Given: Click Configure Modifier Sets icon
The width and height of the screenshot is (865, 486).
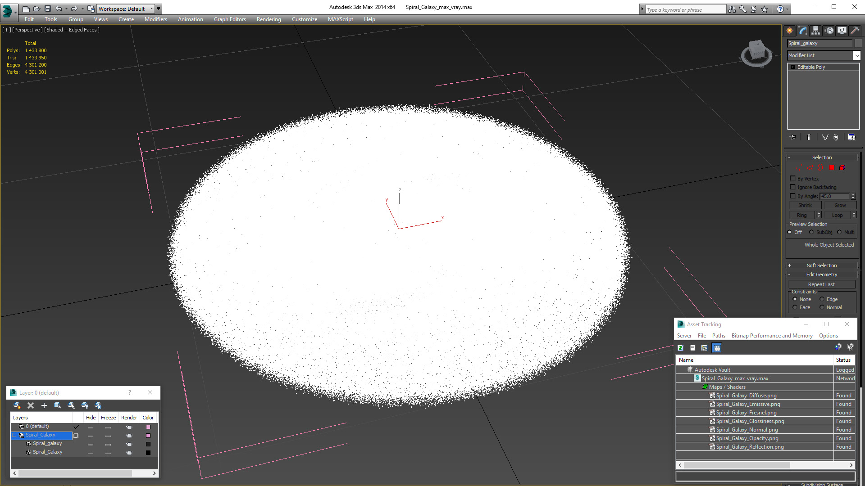Looking at the screenshot, I should pyautogui.click(x=851, y=137).
